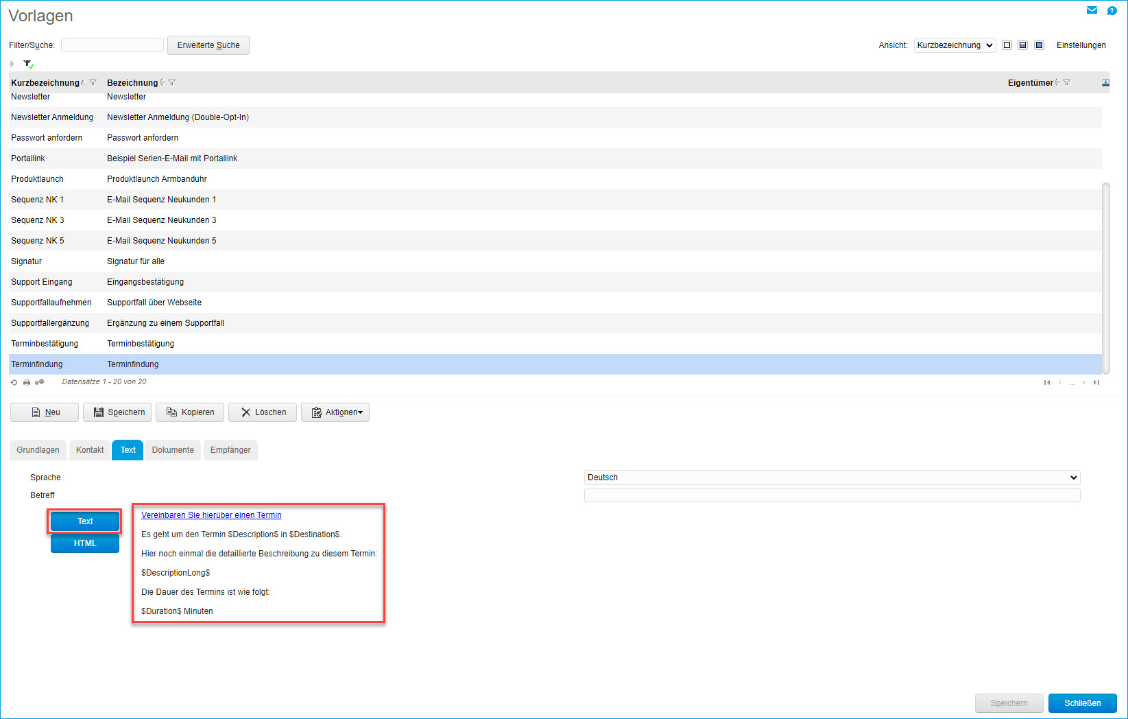Select the Produktlaunch row
Image resolution: width=1128 pixels, height=719 pixels.
tap(555, 179)
